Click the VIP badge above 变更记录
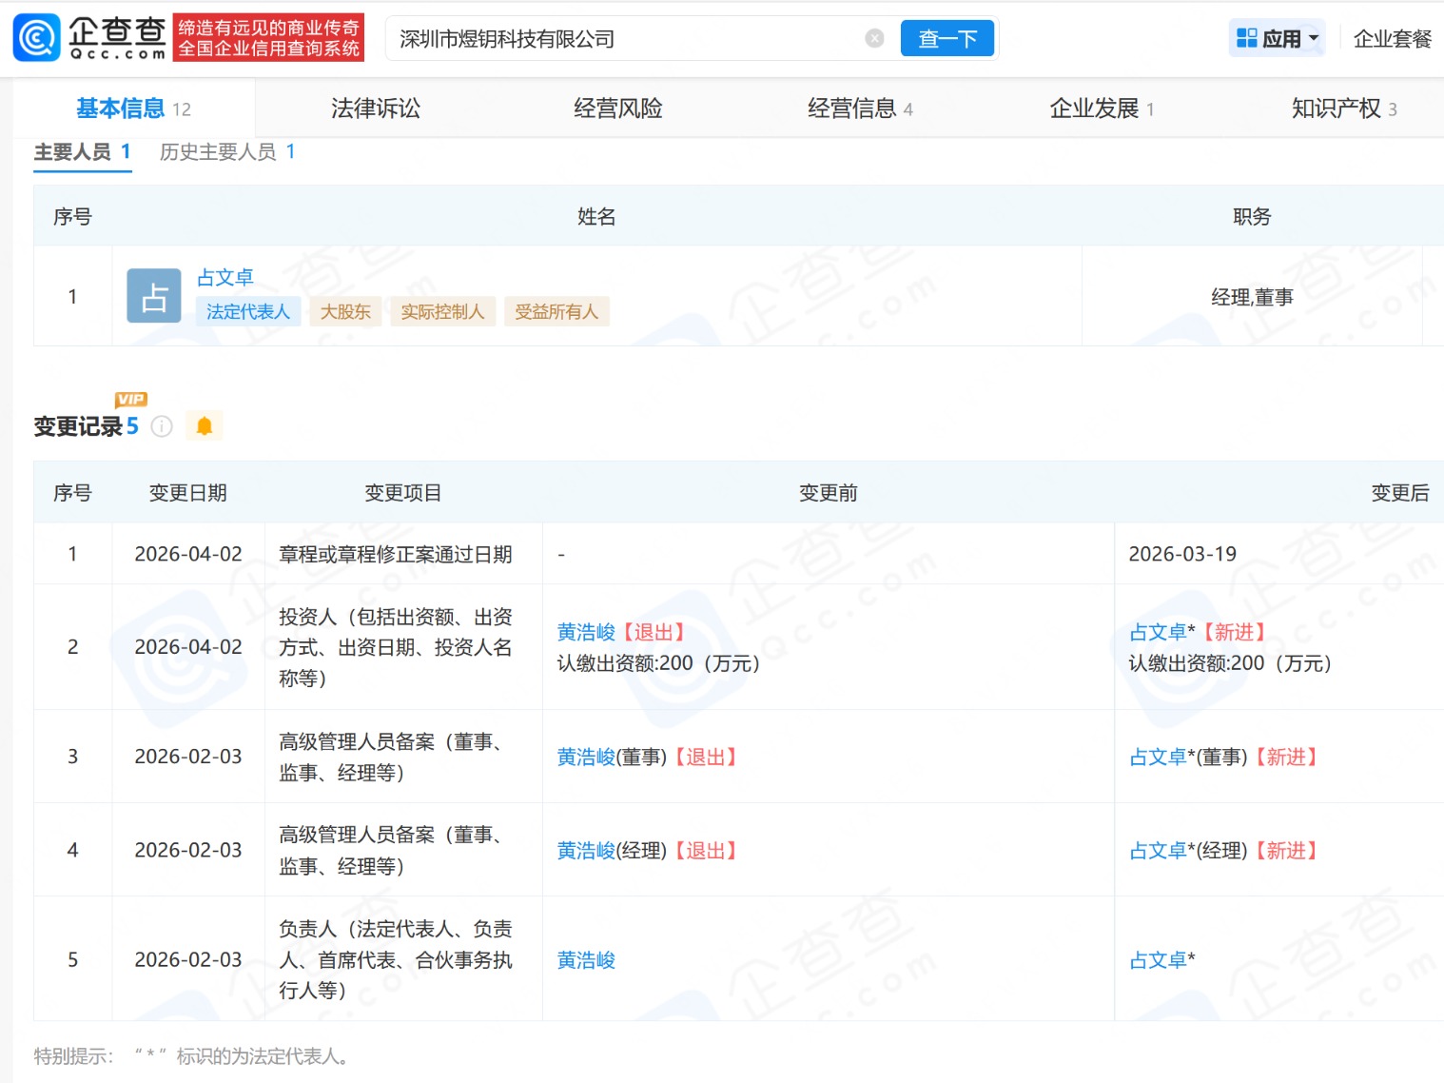This screenshot has width=1444, height=1083. click(131, 400)
